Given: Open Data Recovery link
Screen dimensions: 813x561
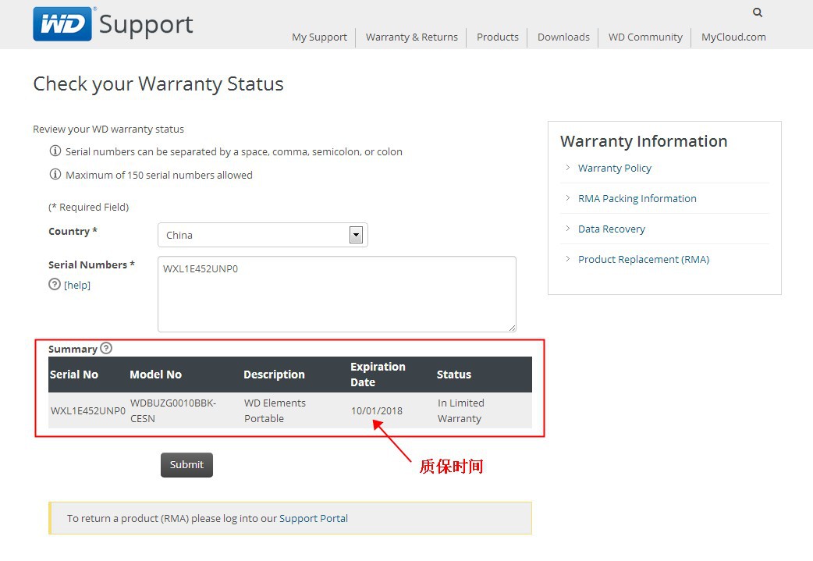Looking at the screenshot, I should click(611, 229).
